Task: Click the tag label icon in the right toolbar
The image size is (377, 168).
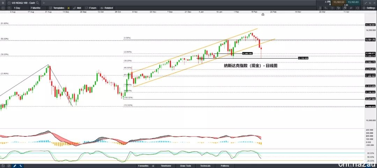Action: point(357,8)
